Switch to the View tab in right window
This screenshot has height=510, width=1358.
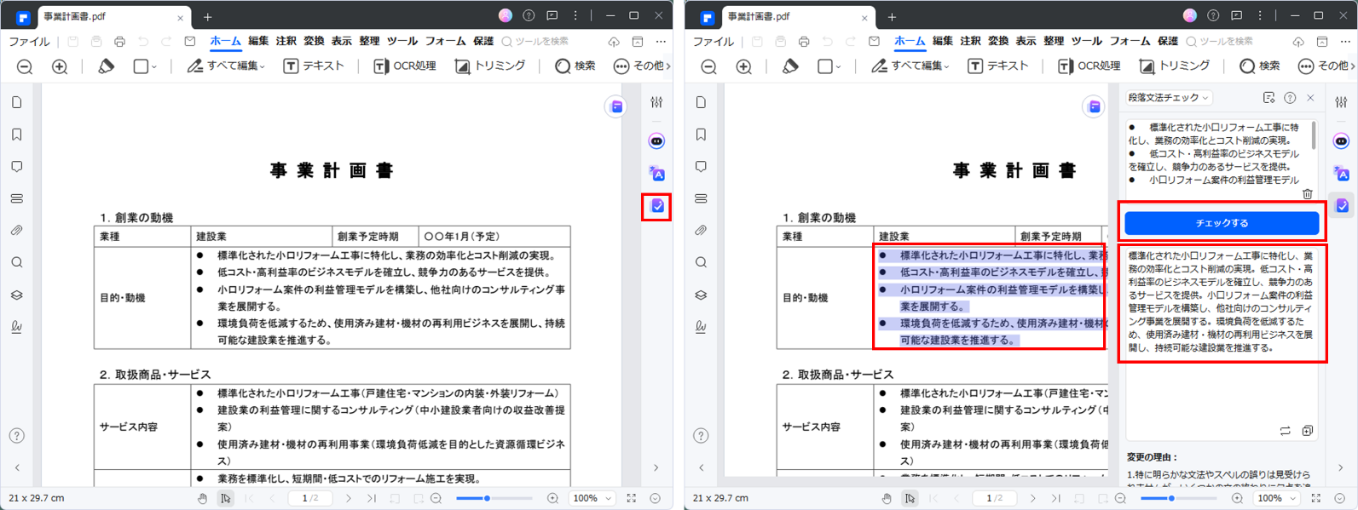[x=1026, y=41]
